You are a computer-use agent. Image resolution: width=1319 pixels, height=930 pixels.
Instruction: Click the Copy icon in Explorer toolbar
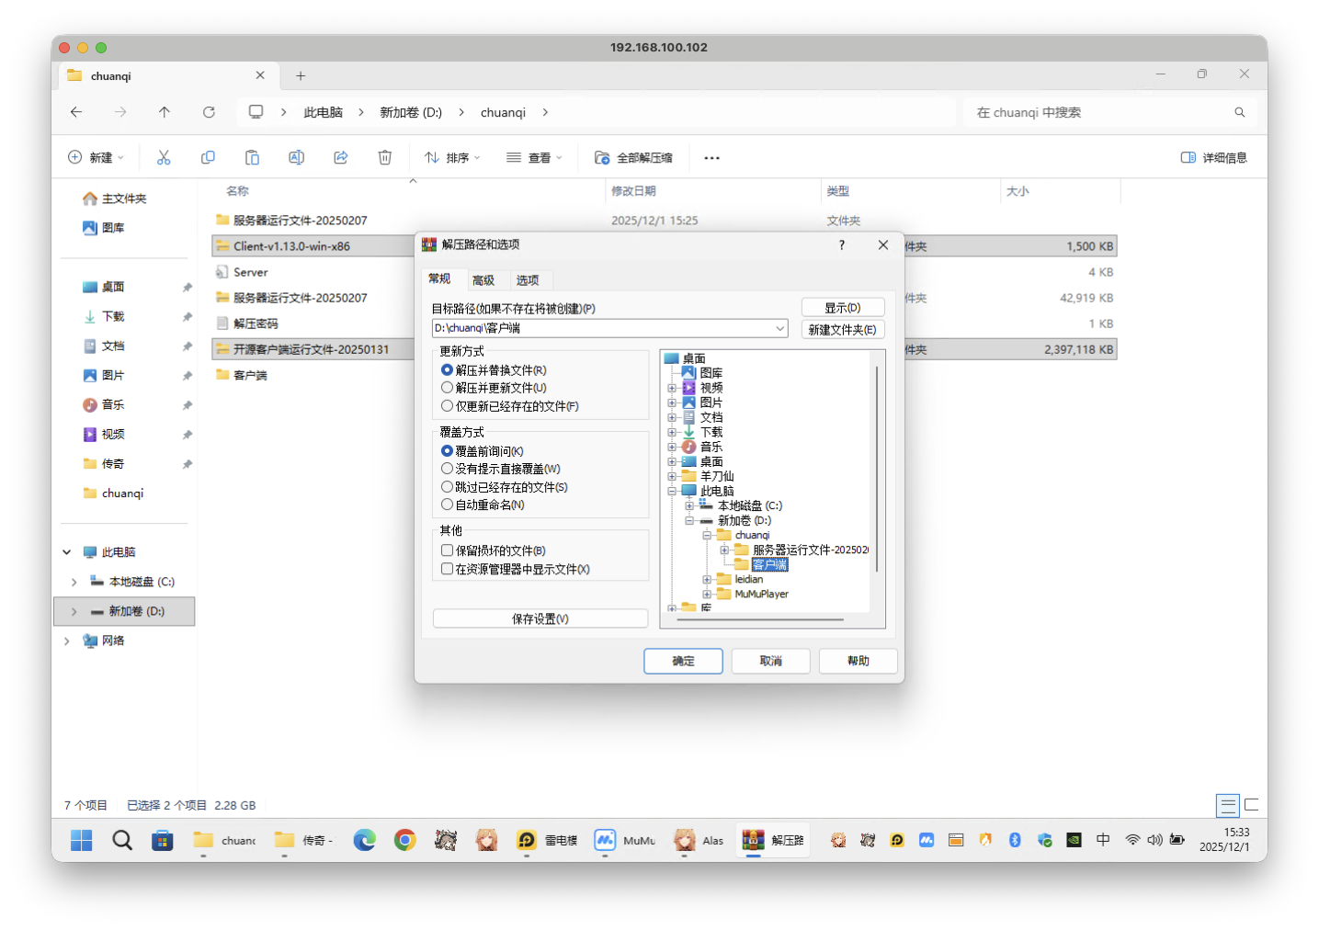tap(208, 156)
